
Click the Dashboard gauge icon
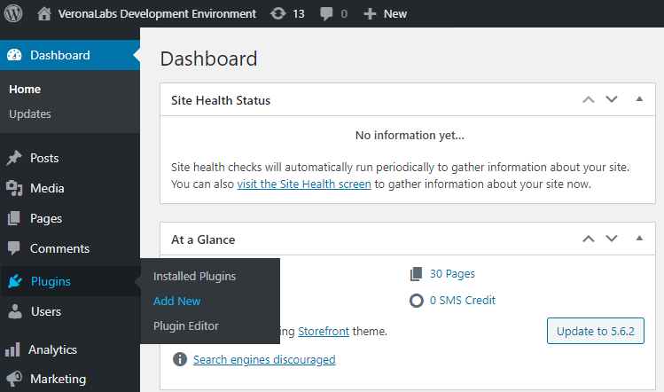pyautogui.click(x=14, y=55)
